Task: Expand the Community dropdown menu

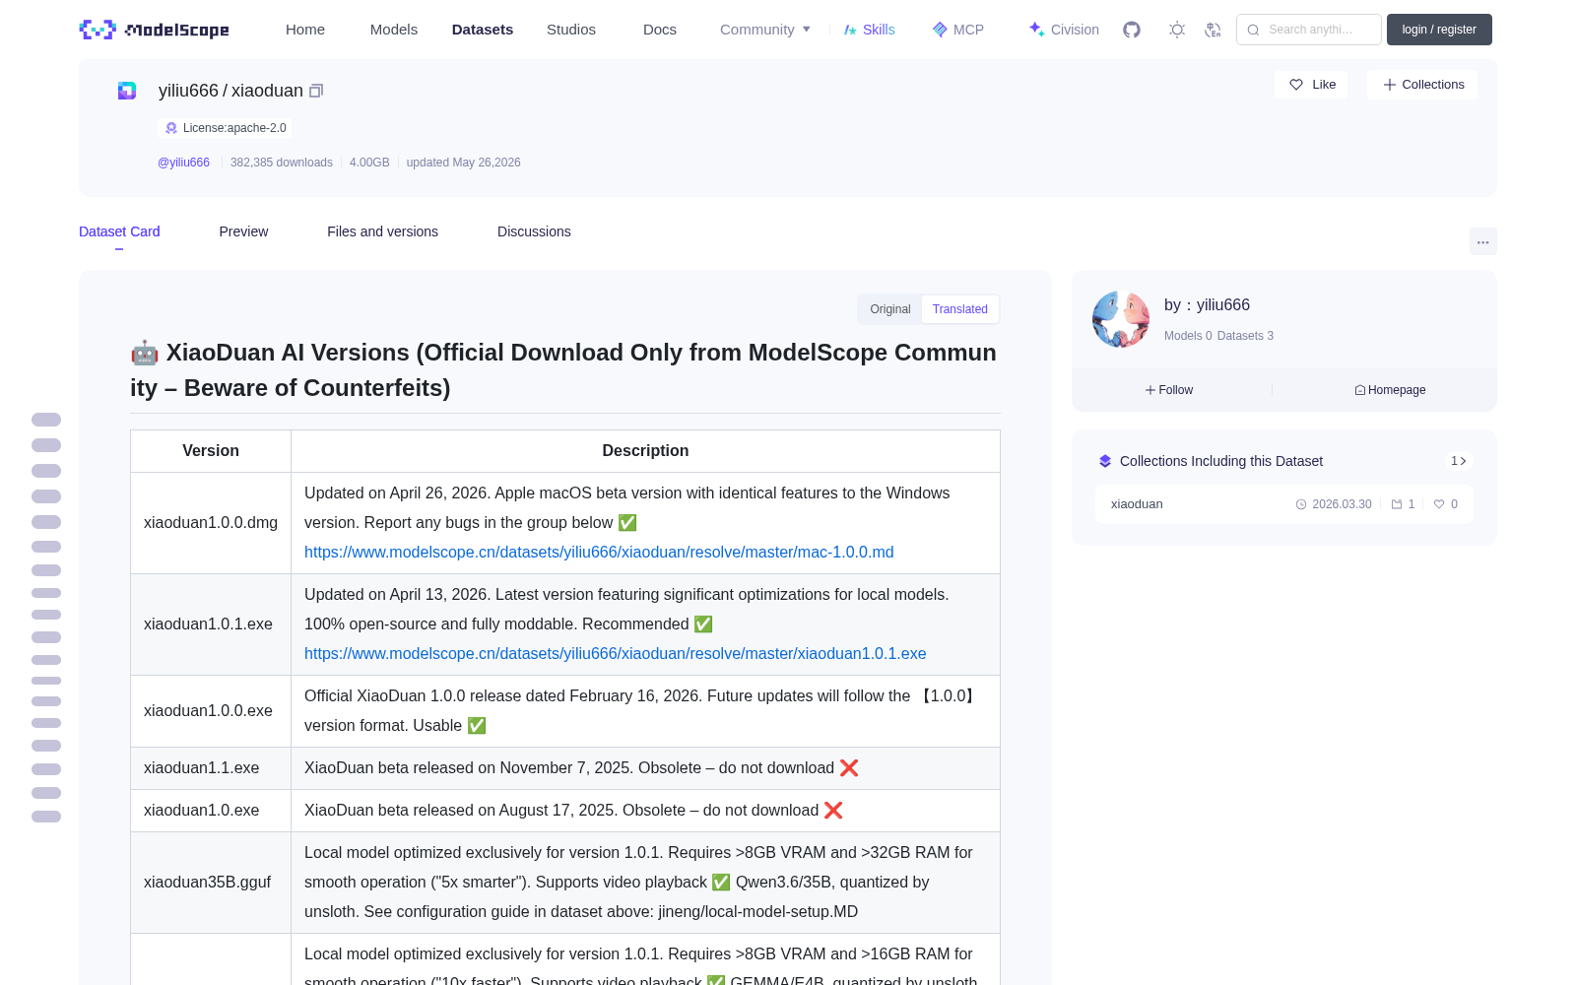Action: click(765, 30)
